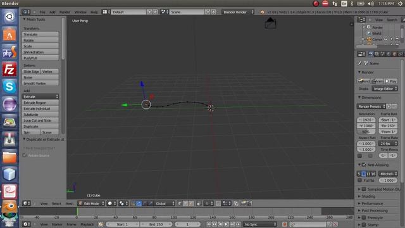The height and width of the screenshot is (228, 405).
Task: Click the Loop Cut and Slide button
Action: pos(40,120)
